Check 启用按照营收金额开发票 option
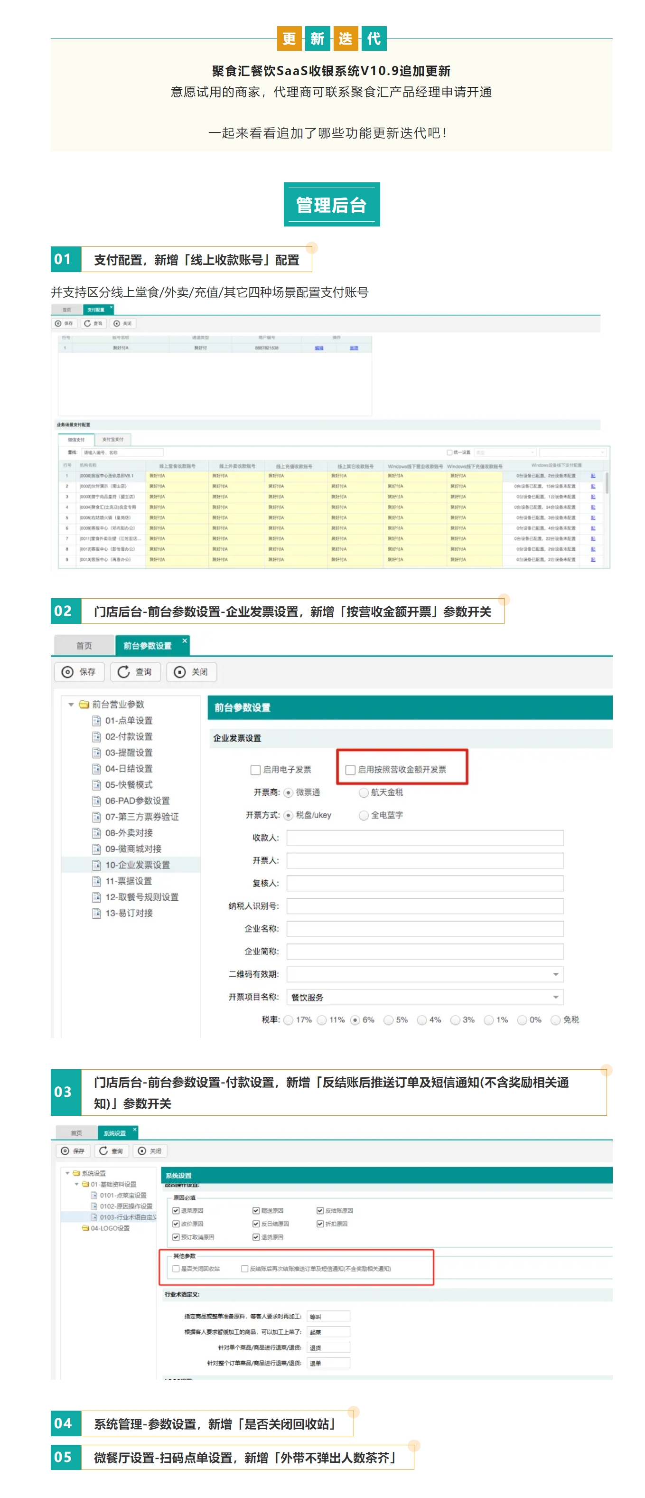The image size is (645, 1498). 350,770
